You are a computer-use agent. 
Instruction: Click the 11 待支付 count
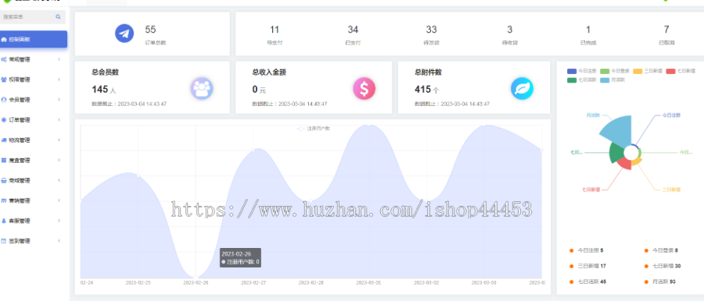(x=275, y=30)
